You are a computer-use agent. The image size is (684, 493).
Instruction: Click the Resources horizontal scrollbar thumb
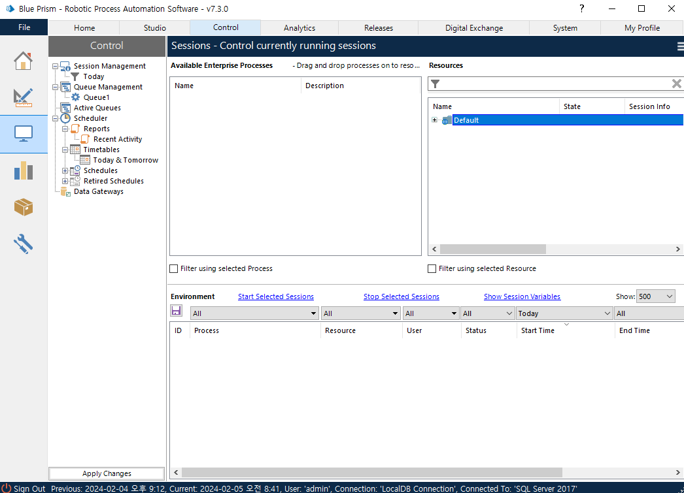click(x=493, y=249)
